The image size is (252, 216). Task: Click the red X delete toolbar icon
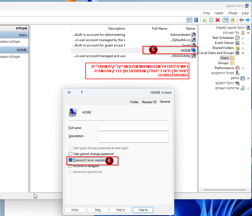[218, 20]
